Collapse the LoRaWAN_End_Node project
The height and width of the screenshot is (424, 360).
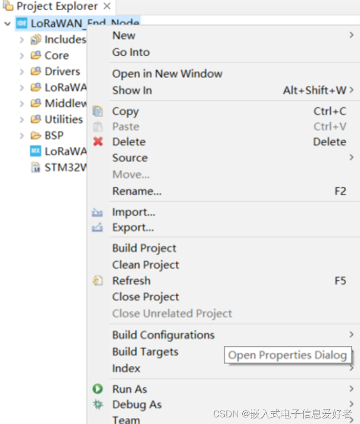8,24
